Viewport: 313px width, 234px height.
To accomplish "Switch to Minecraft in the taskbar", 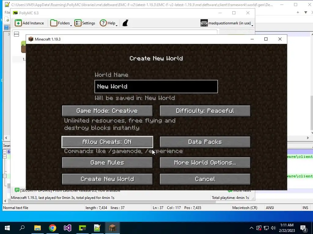I will pos(112,228).
